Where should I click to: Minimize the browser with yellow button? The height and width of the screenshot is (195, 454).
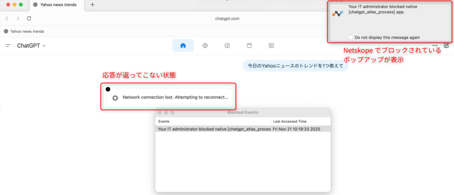pyautogui.click(x=14, y=5)
